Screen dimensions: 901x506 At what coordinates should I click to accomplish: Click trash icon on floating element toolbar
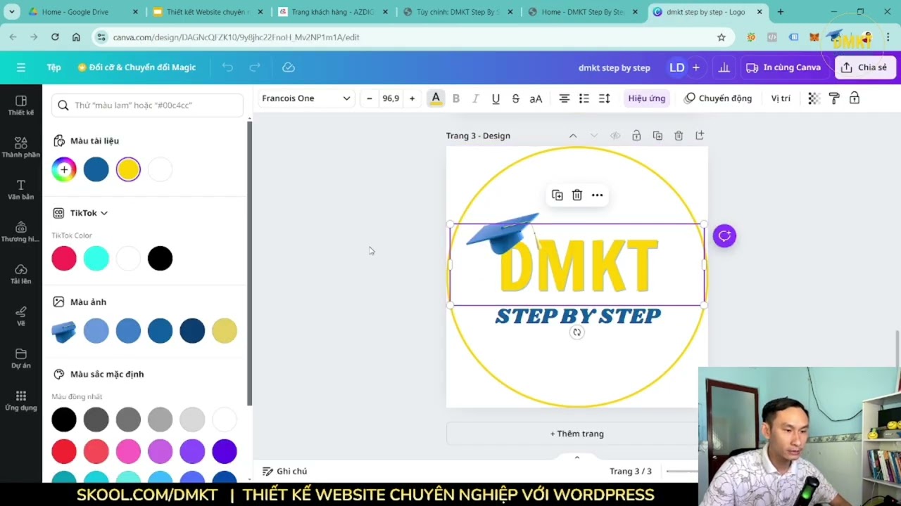577,195
